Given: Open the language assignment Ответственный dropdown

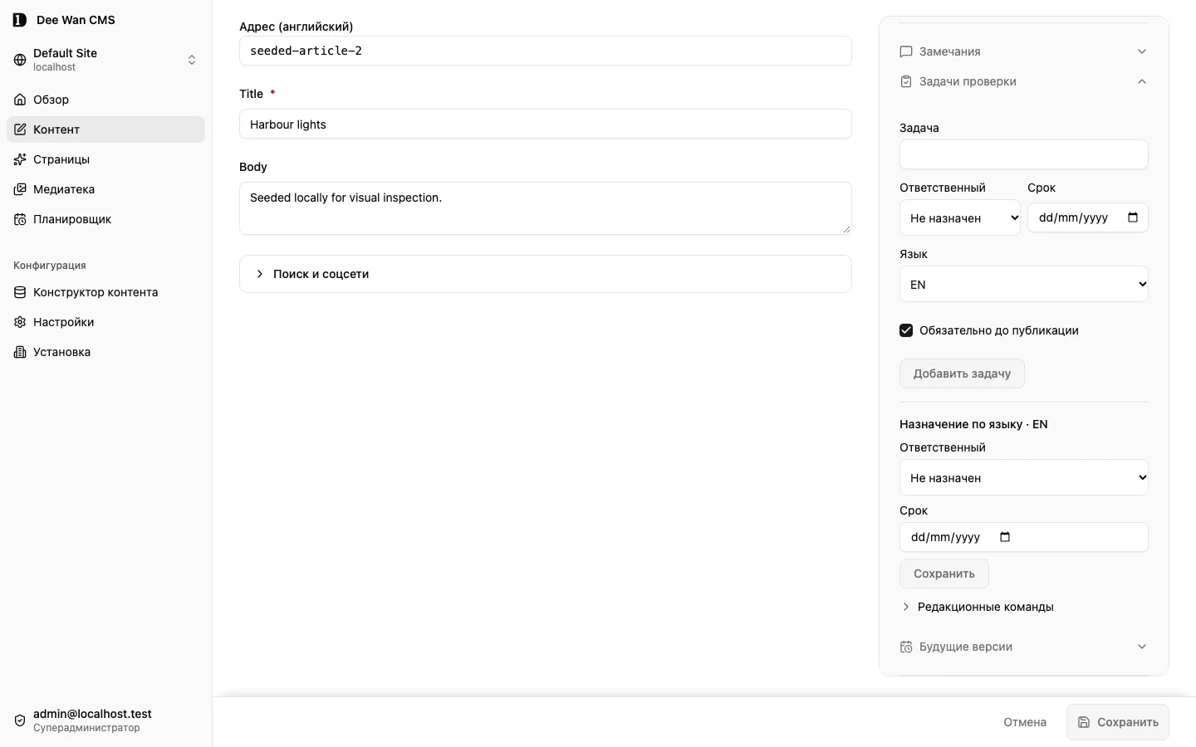Looking at the screenshot, I should 1024,477.
